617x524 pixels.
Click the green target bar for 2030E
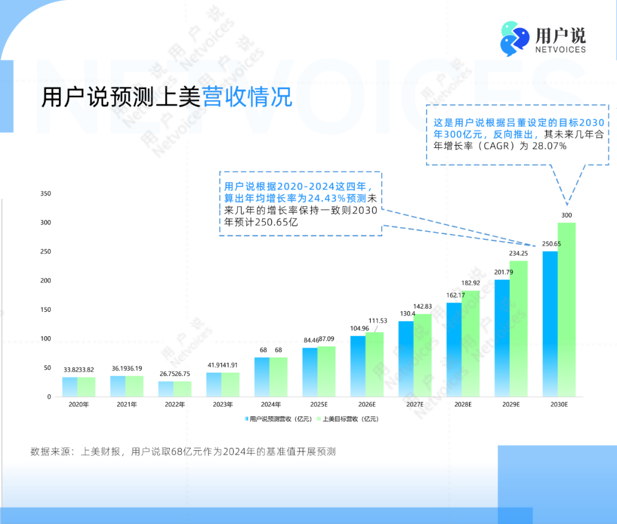pos(567,310)
